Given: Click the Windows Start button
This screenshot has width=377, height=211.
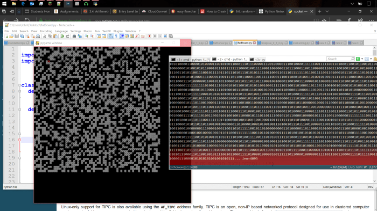Looking at the screenshot, I should (4, 4).
